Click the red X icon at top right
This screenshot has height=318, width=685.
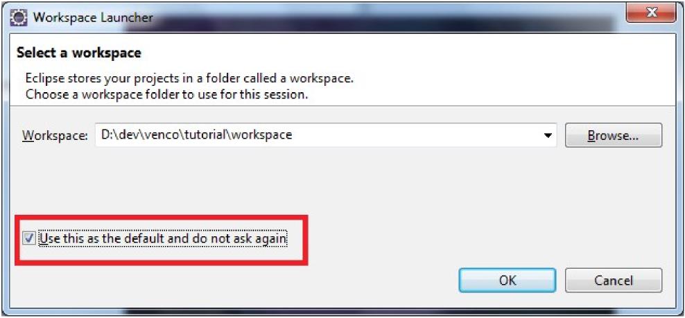(651, 13)
